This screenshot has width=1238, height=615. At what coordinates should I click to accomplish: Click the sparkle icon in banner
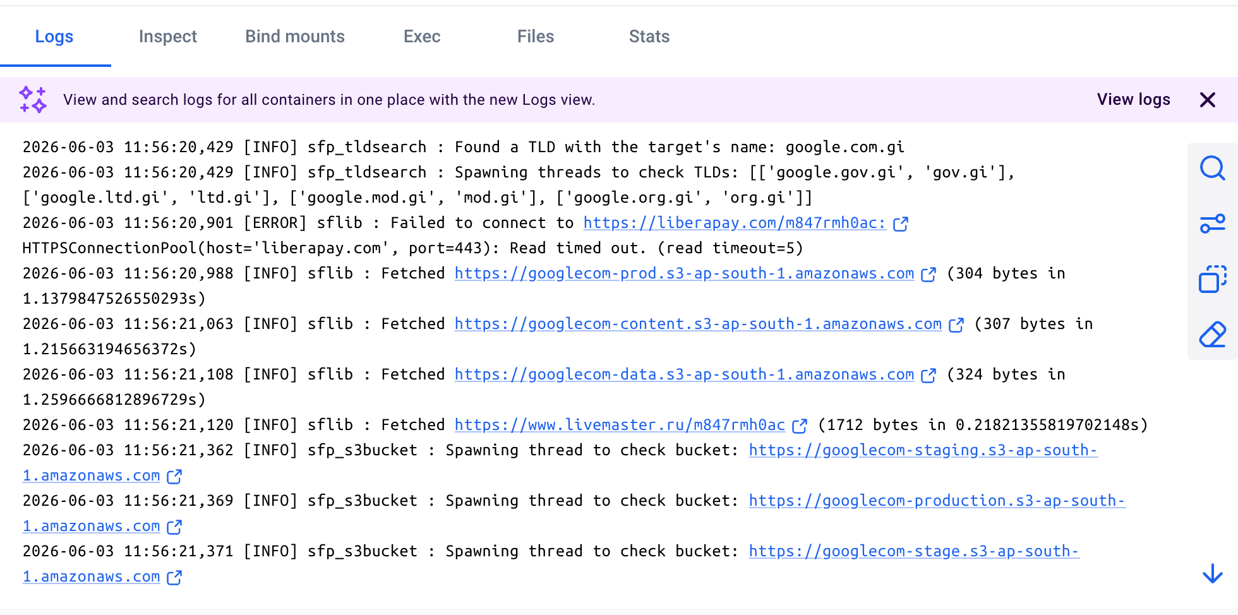(33, 100)
